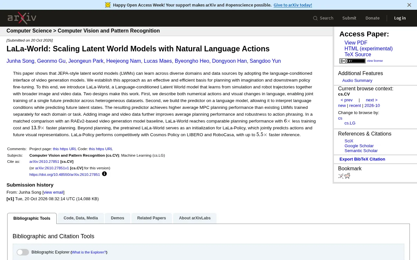Click the smiley icon in banner
The width and height of the screenshot is (417, 260).
[x=108, y=5]
